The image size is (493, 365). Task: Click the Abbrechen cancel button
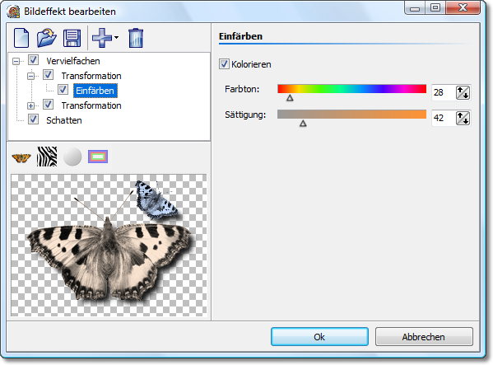coord(424,337)
